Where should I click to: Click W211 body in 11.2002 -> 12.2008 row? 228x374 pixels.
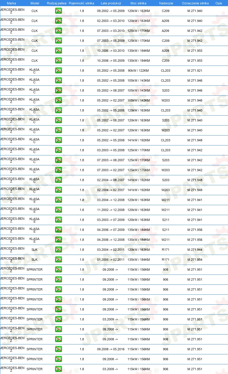[166, 210]
